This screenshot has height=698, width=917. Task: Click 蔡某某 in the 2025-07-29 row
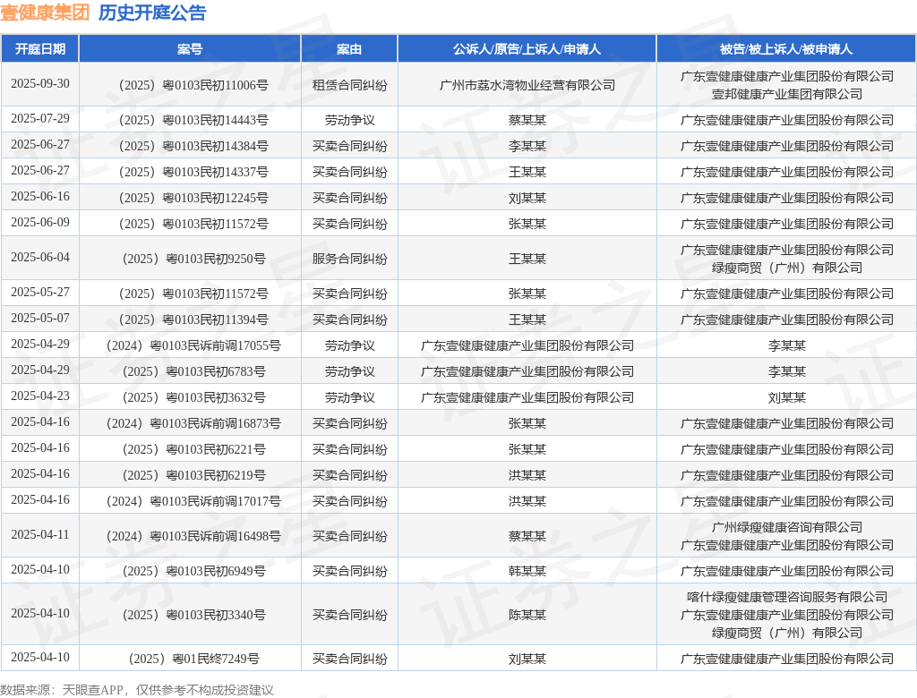[x=527, y=121]
